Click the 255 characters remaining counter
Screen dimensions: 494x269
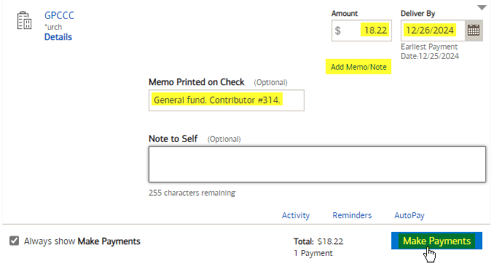(x=192, y=193)
